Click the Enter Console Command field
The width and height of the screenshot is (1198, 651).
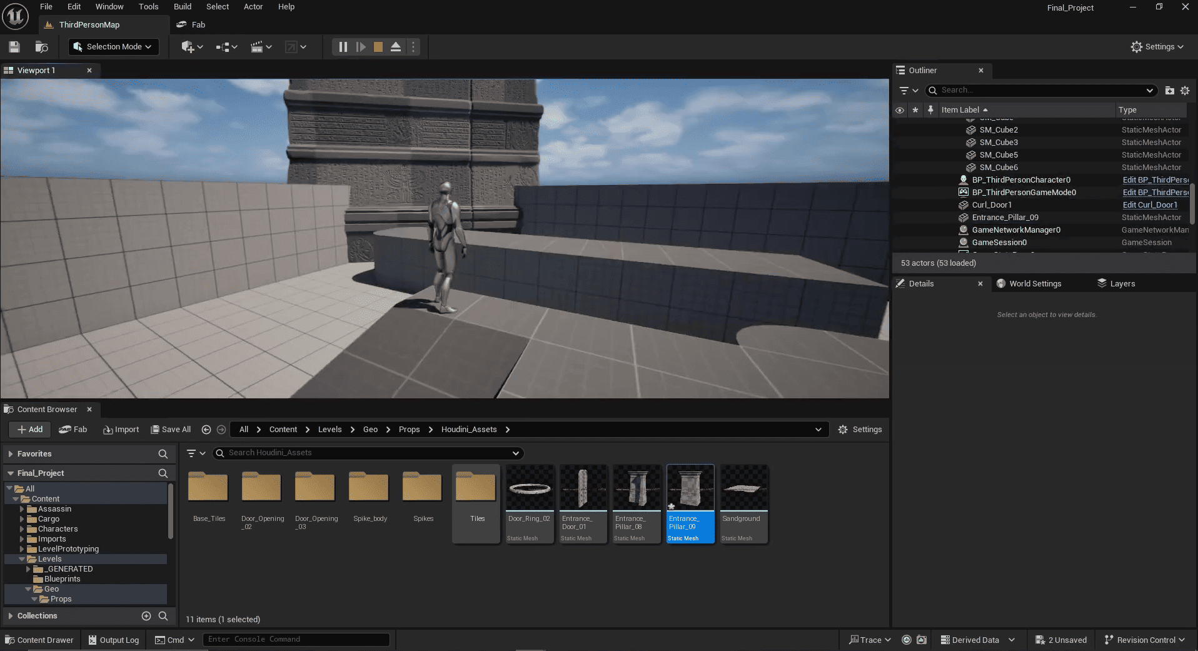[x=296, y=639]
